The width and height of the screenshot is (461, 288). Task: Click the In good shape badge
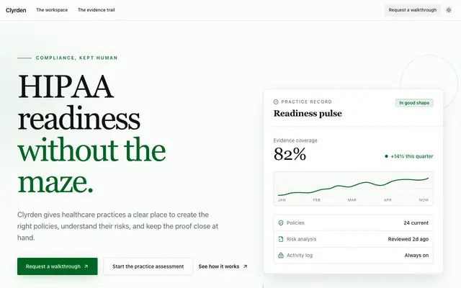(x=414, y=103)
